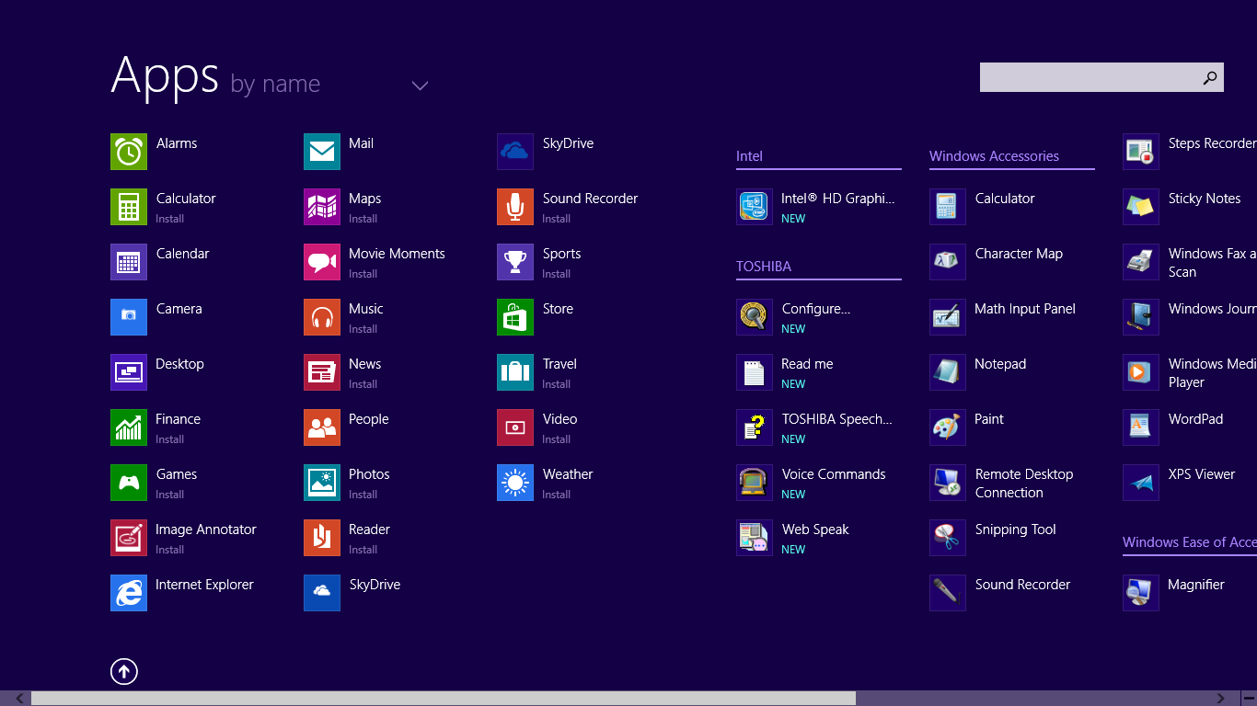Open the Alarms app icon

(x=129, y=152)
